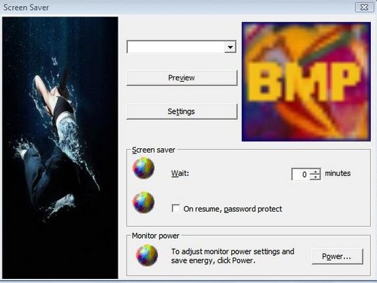Click the ball icon next to password protect
377x283 pixels.
144,202
